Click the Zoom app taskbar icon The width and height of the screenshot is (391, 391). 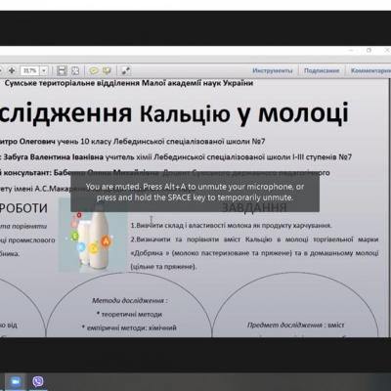(15, 381)
